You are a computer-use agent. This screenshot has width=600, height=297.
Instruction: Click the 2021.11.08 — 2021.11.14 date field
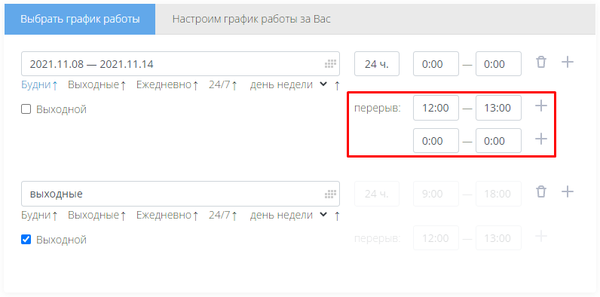click(180, 64)
